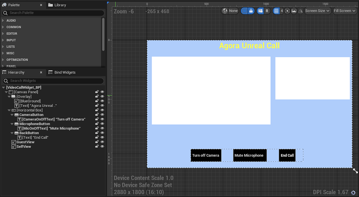Click inside the Search Palette field
Viewport: 359px width, 197px height.
(53, 13)
